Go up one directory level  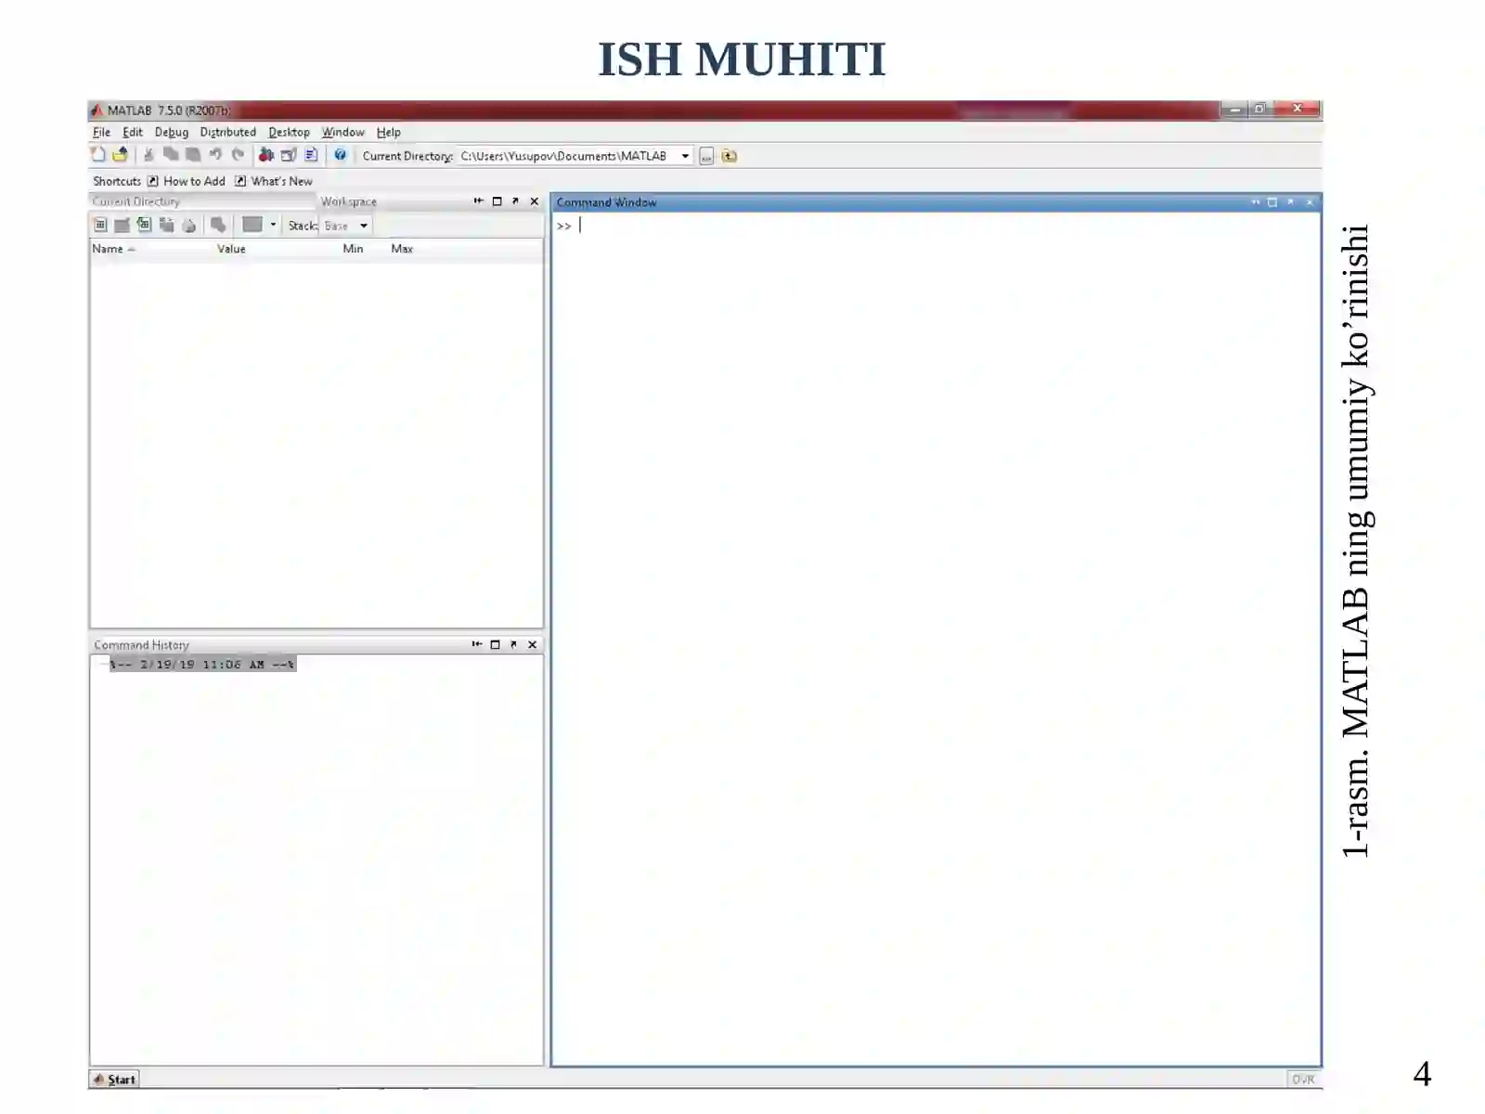[x=730, y=156]
